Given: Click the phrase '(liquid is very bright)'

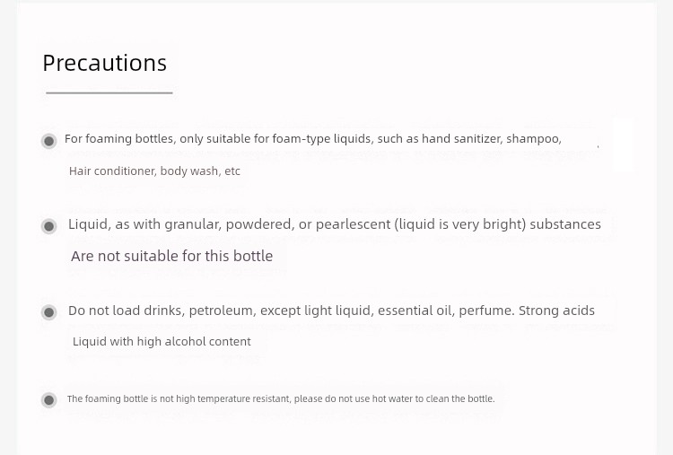Looking at the screenshot, I should (460, 224).
